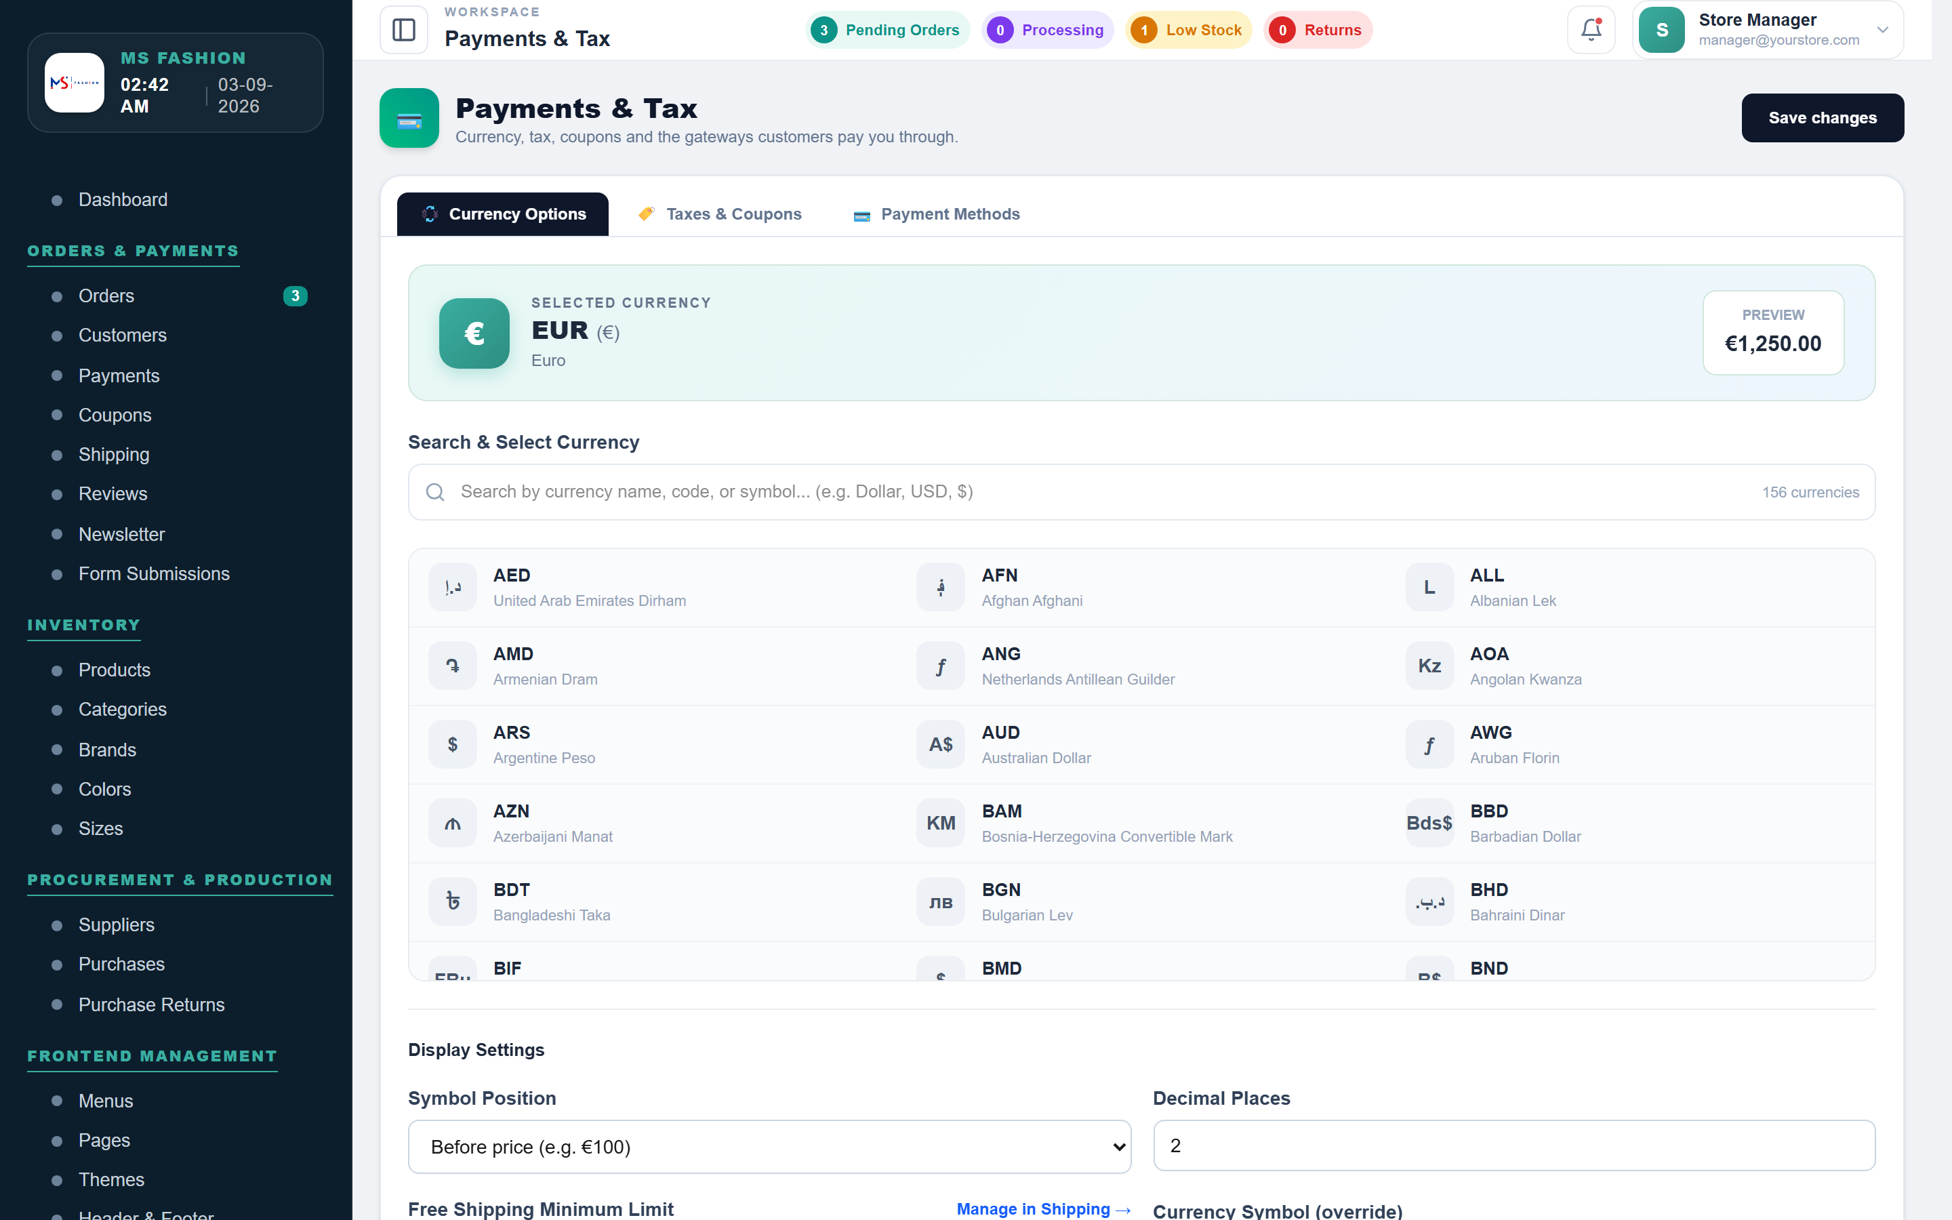
Task: Click the Low Stock badge
Action: tap(1188, 30)
